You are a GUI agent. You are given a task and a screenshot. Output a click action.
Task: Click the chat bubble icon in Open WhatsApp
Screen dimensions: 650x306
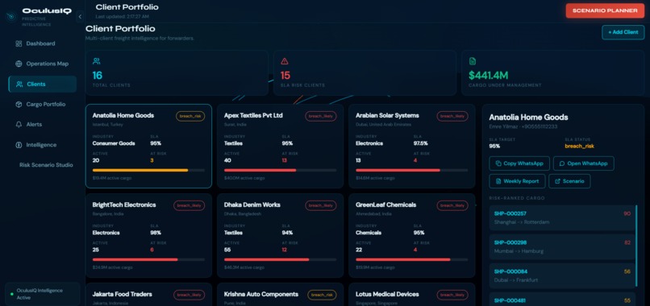562,163
